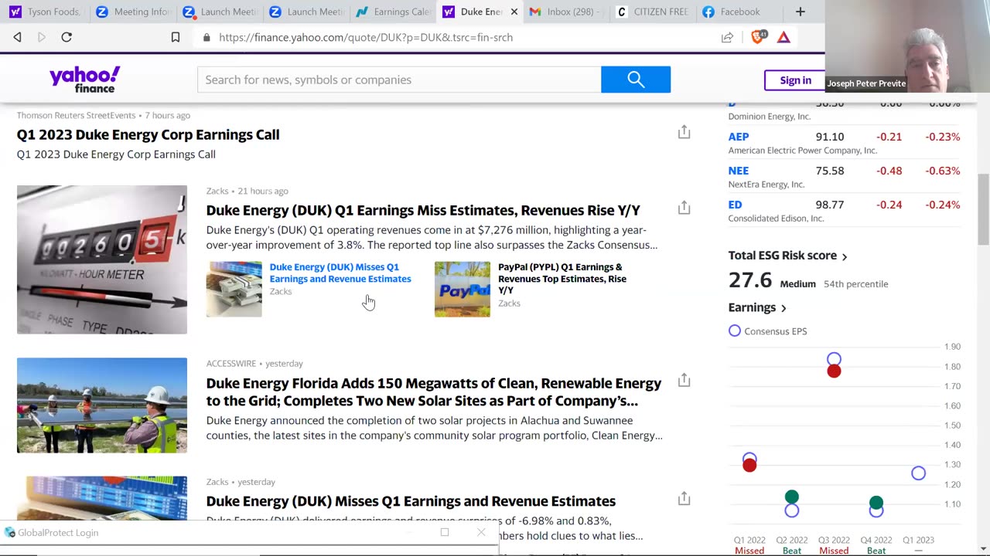The image size is (990, 556).
Task: Close the GlobalProtect Login popup
Action: point(481,533)
